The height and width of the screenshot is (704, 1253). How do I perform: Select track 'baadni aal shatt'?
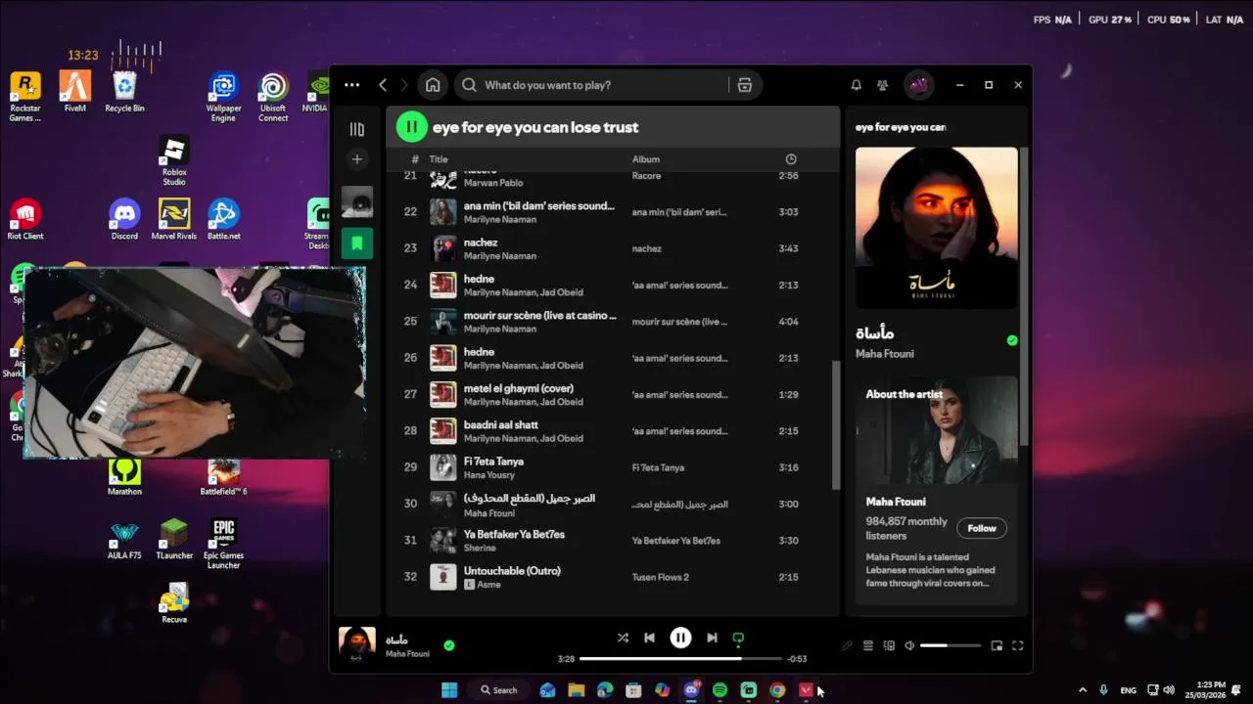click(x=613, y=431)
